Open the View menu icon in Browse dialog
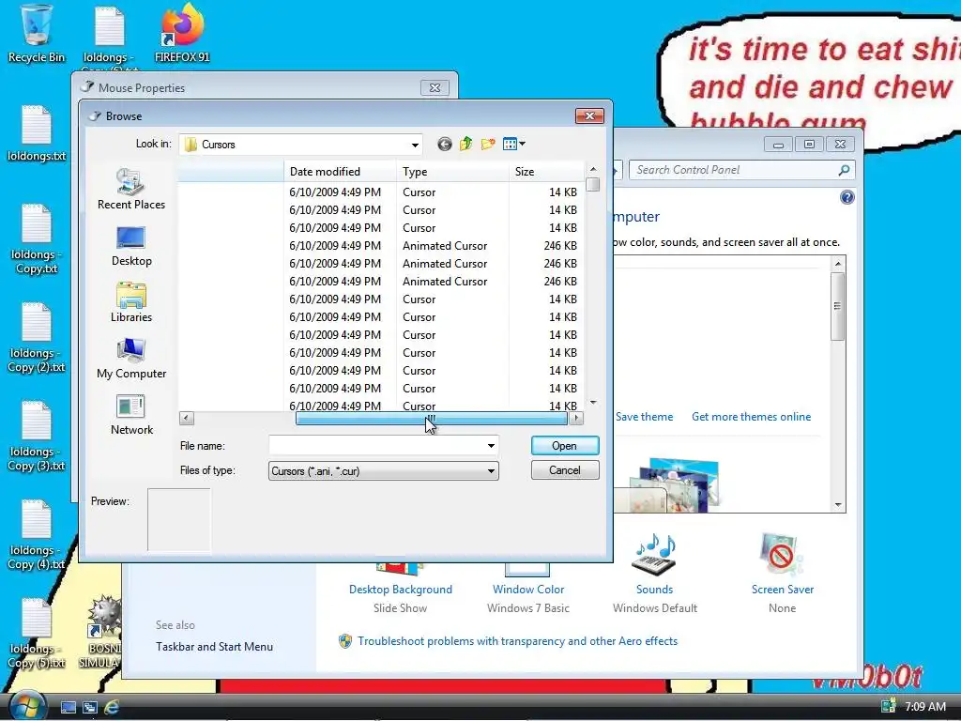The image size is (961, 721). pyautogui.click(x=513, y=144)
